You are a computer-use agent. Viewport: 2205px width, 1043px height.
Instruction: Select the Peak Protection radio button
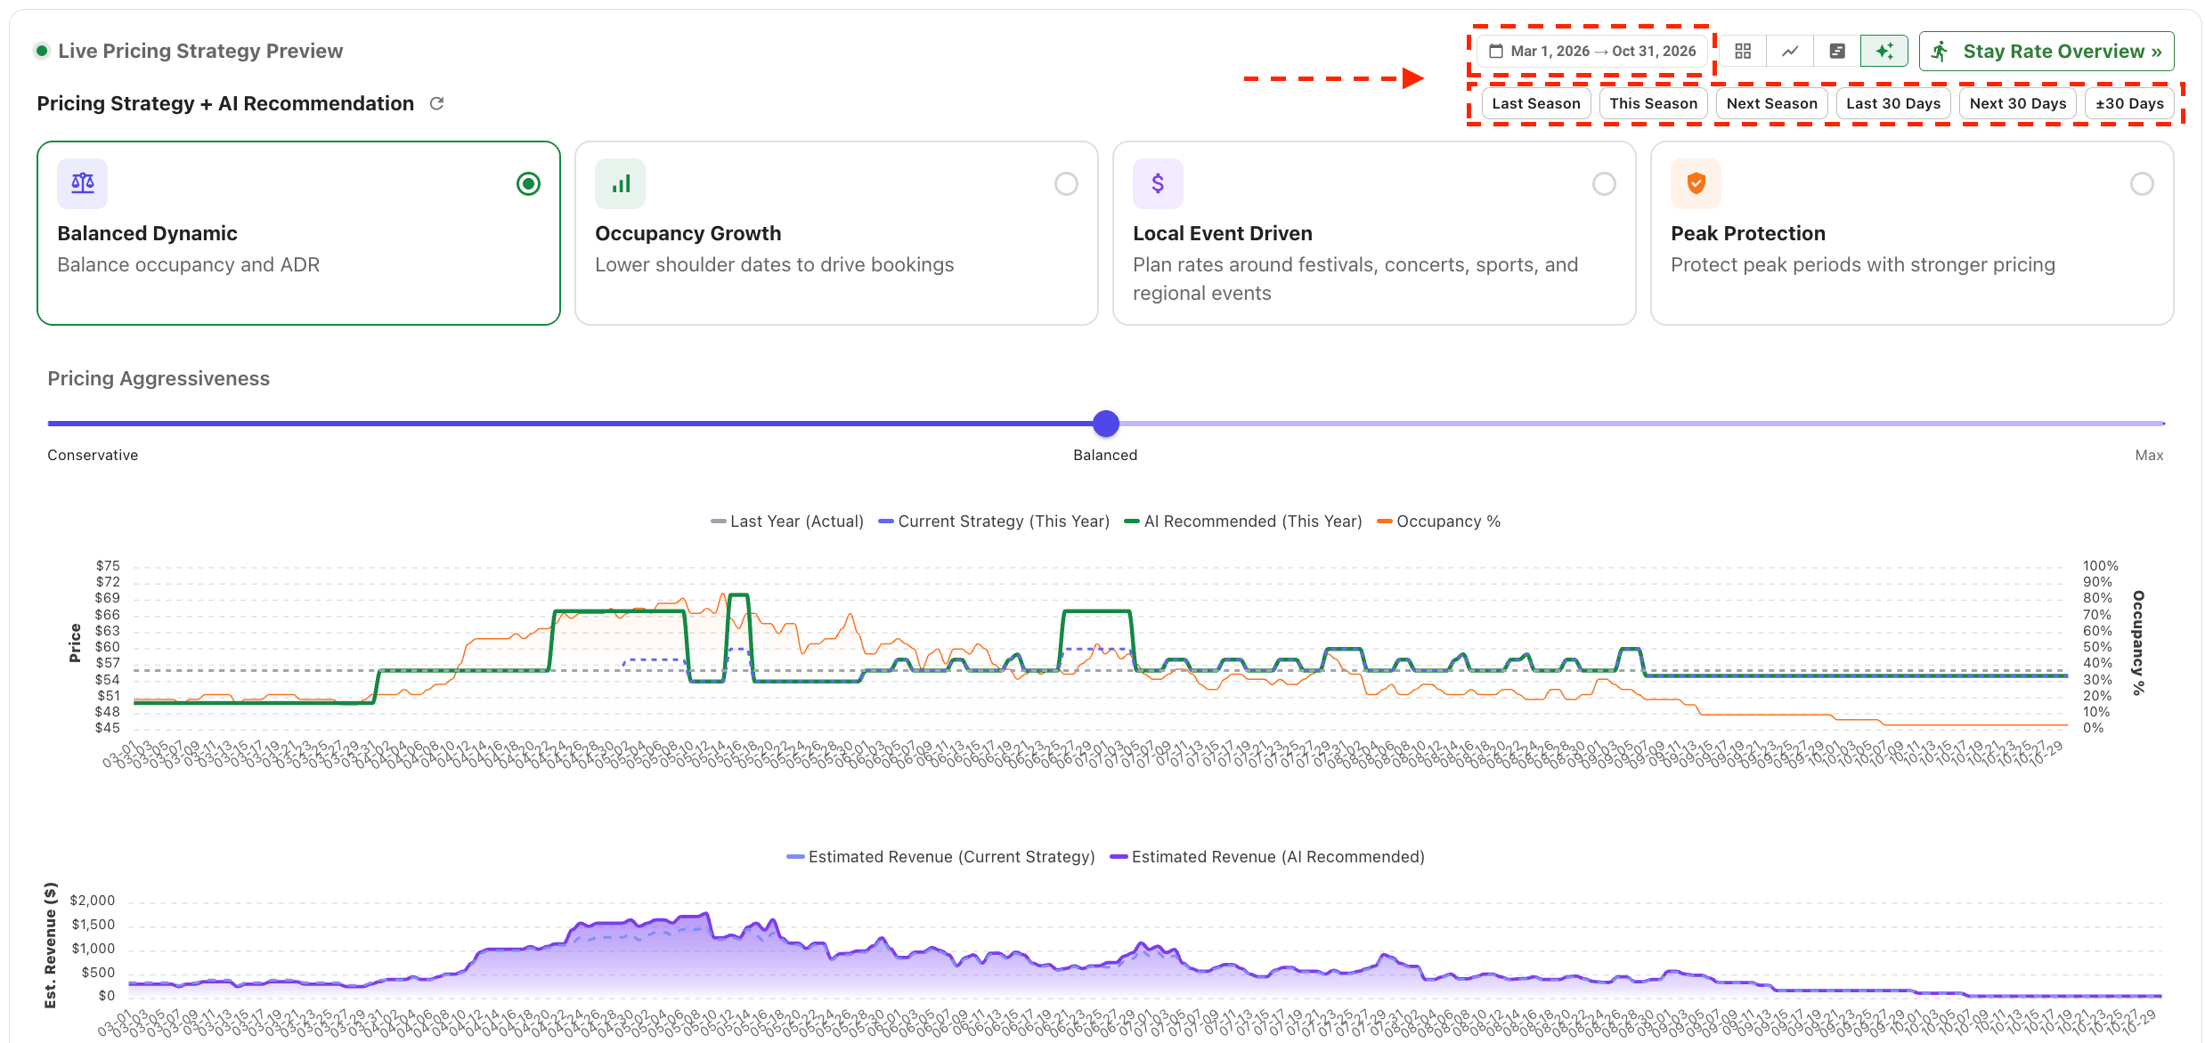point(2142,183)
